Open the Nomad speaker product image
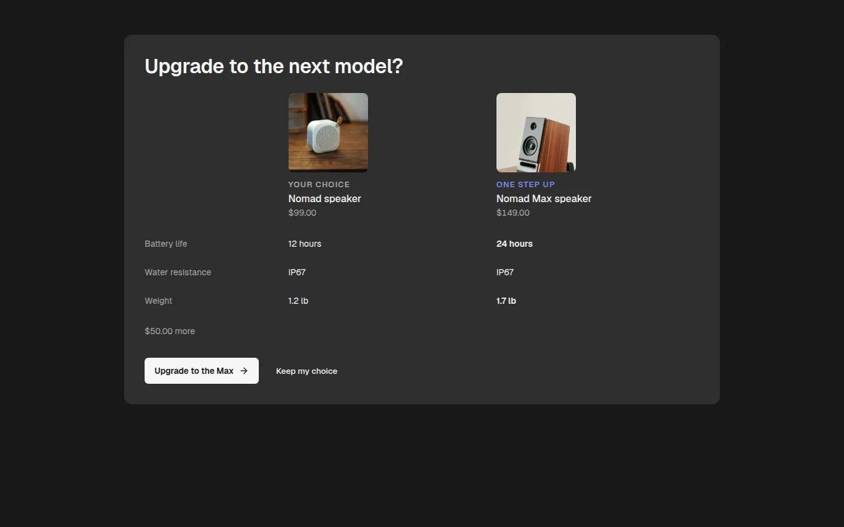 click(328, 133)
